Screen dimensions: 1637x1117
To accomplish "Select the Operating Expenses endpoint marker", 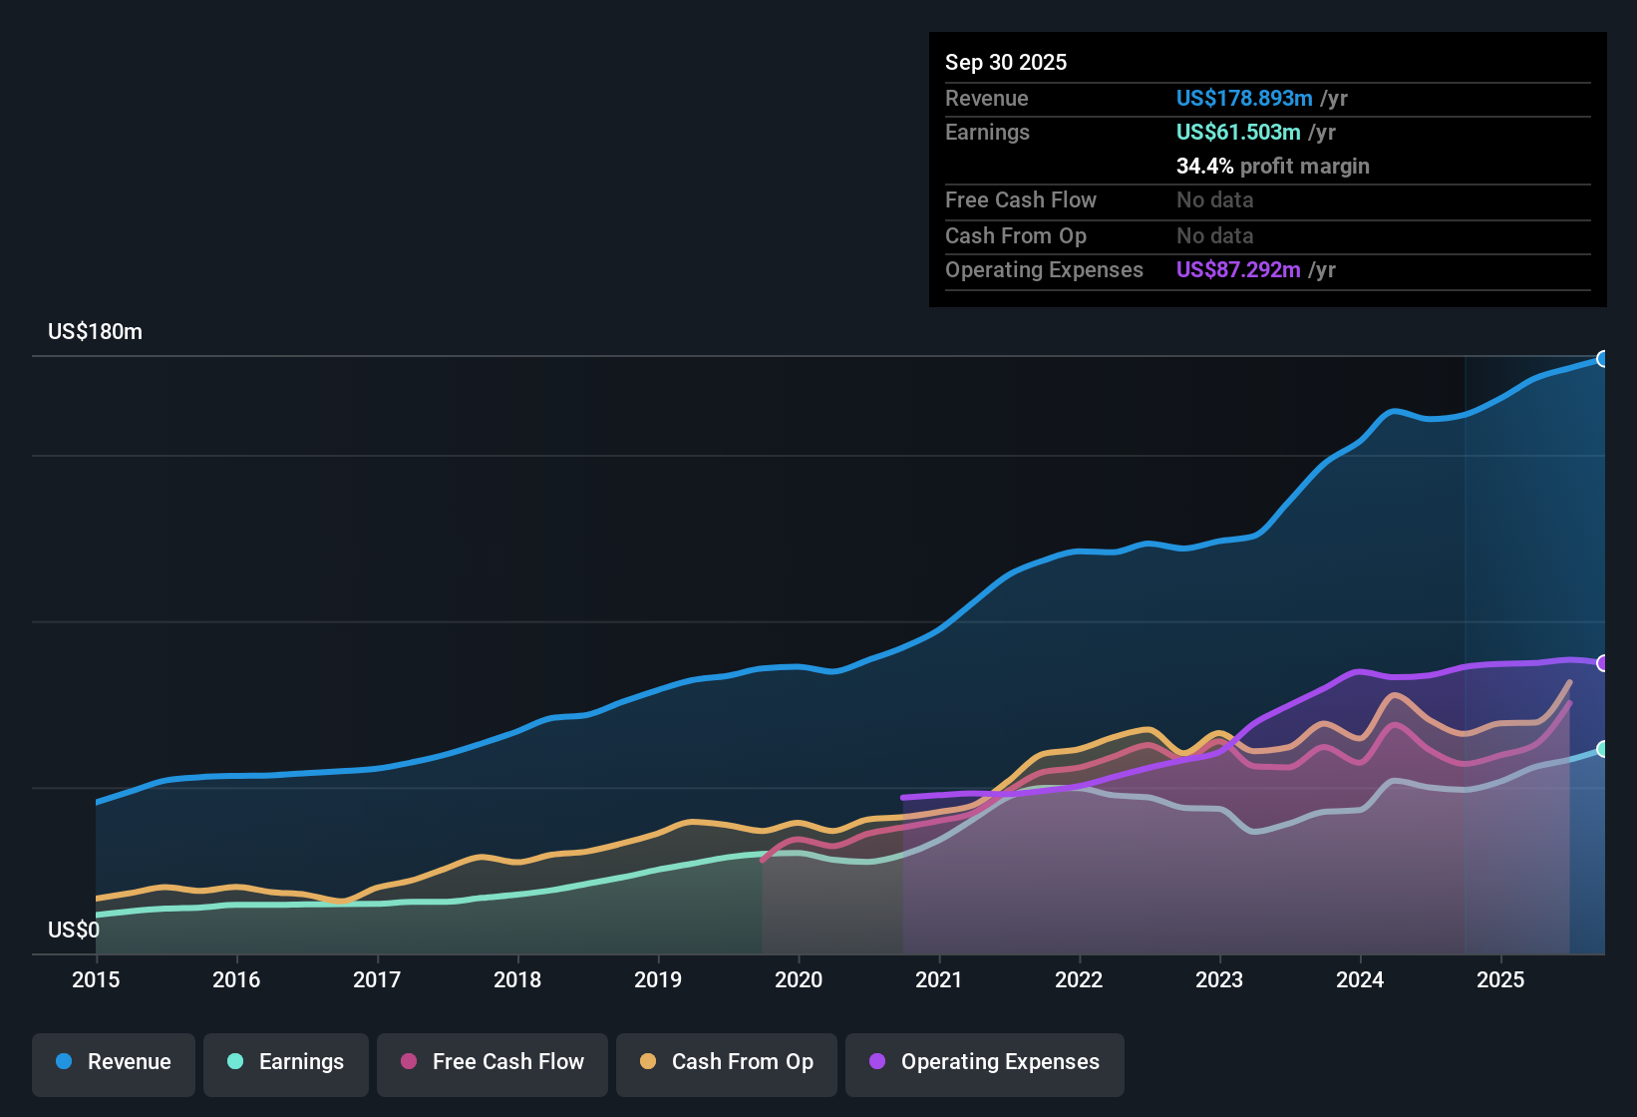I will pos(1603,662).
